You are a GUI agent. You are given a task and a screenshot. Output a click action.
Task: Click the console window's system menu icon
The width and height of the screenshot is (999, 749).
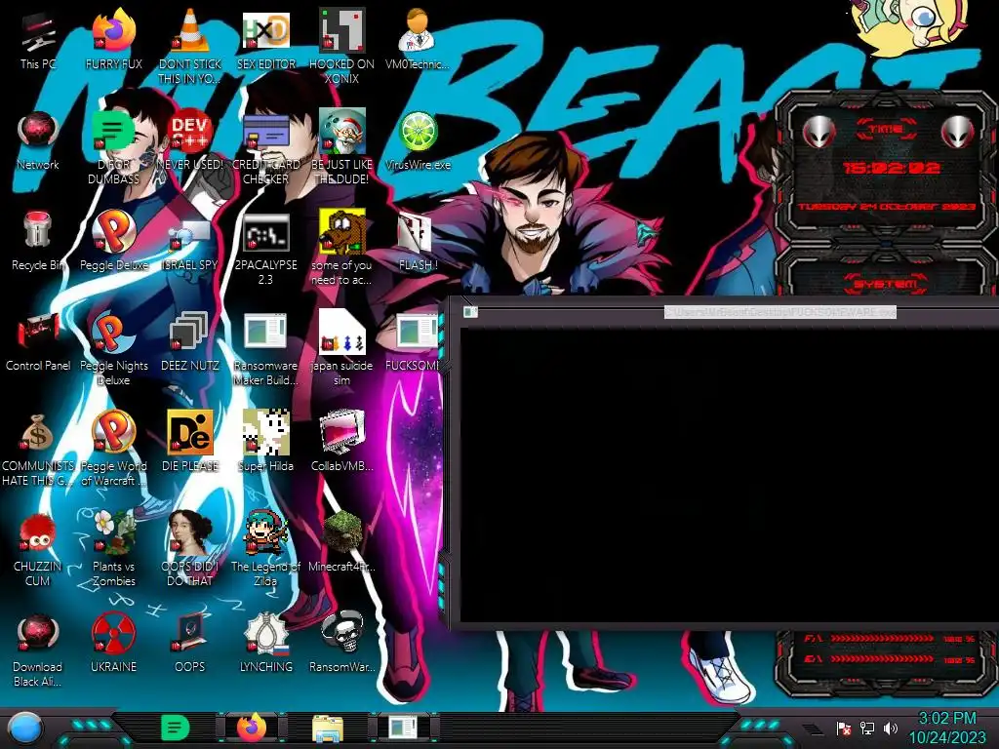pos(470,311)
